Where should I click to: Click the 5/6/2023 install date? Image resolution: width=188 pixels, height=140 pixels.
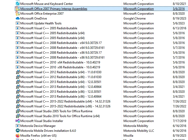pyautogui.click(x=179, y=23)
